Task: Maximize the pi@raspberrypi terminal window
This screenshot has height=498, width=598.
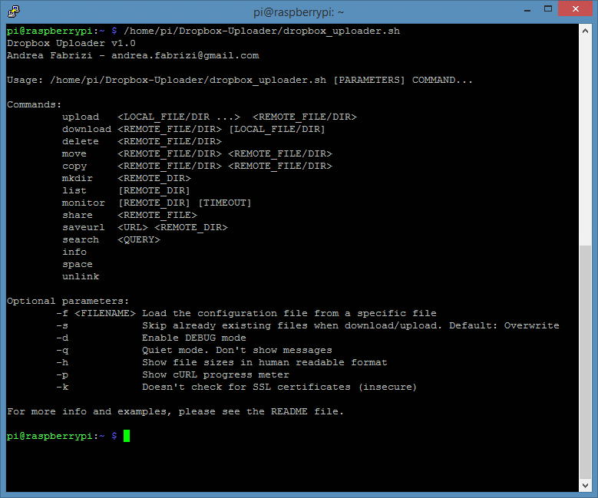Action: coord(548,8)
